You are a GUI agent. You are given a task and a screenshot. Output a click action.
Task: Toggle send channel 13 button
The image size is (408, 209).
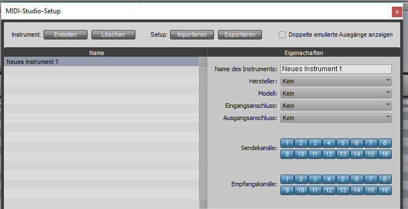point(343,154)
